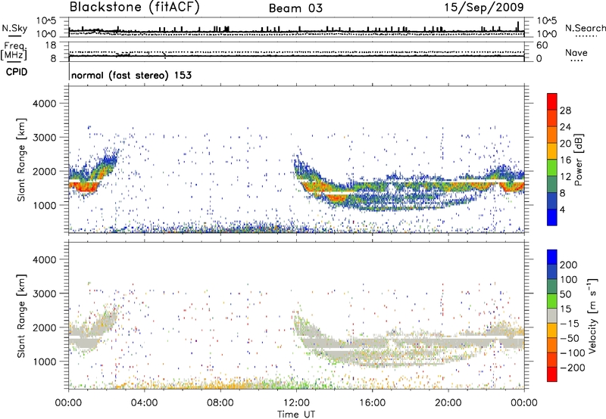Click the "18" tick on frequency axis
The width and height of the screenshot is (606, 419).
click(51, 45)
